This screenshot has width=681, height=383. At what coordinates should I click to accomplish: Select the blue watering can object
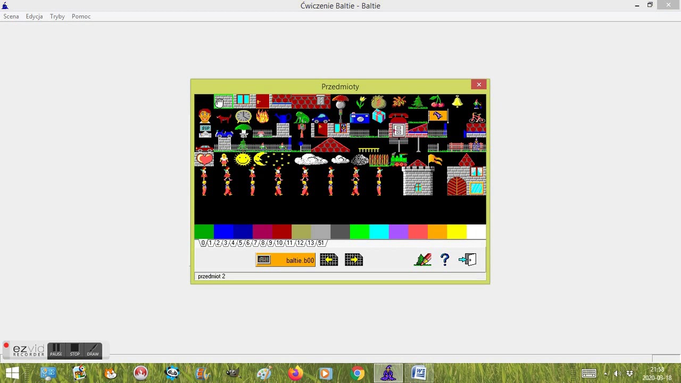tap(282, 117)
